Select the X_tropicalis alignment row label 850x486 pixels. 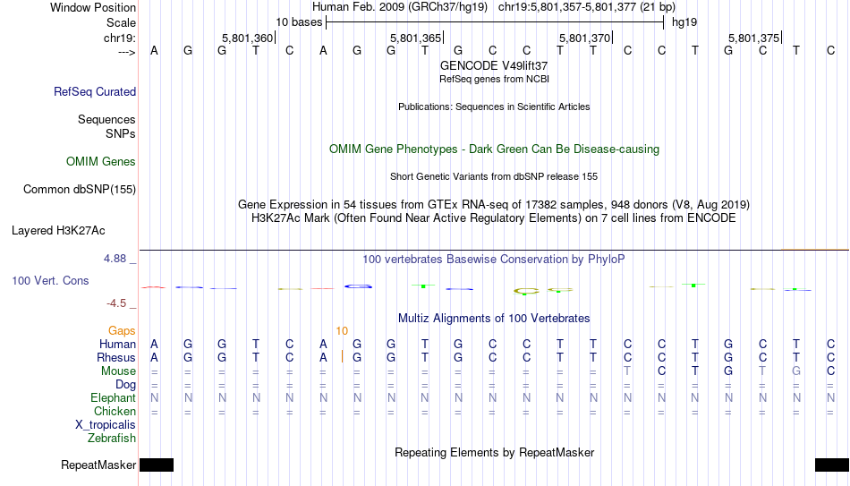coord(106,425)
